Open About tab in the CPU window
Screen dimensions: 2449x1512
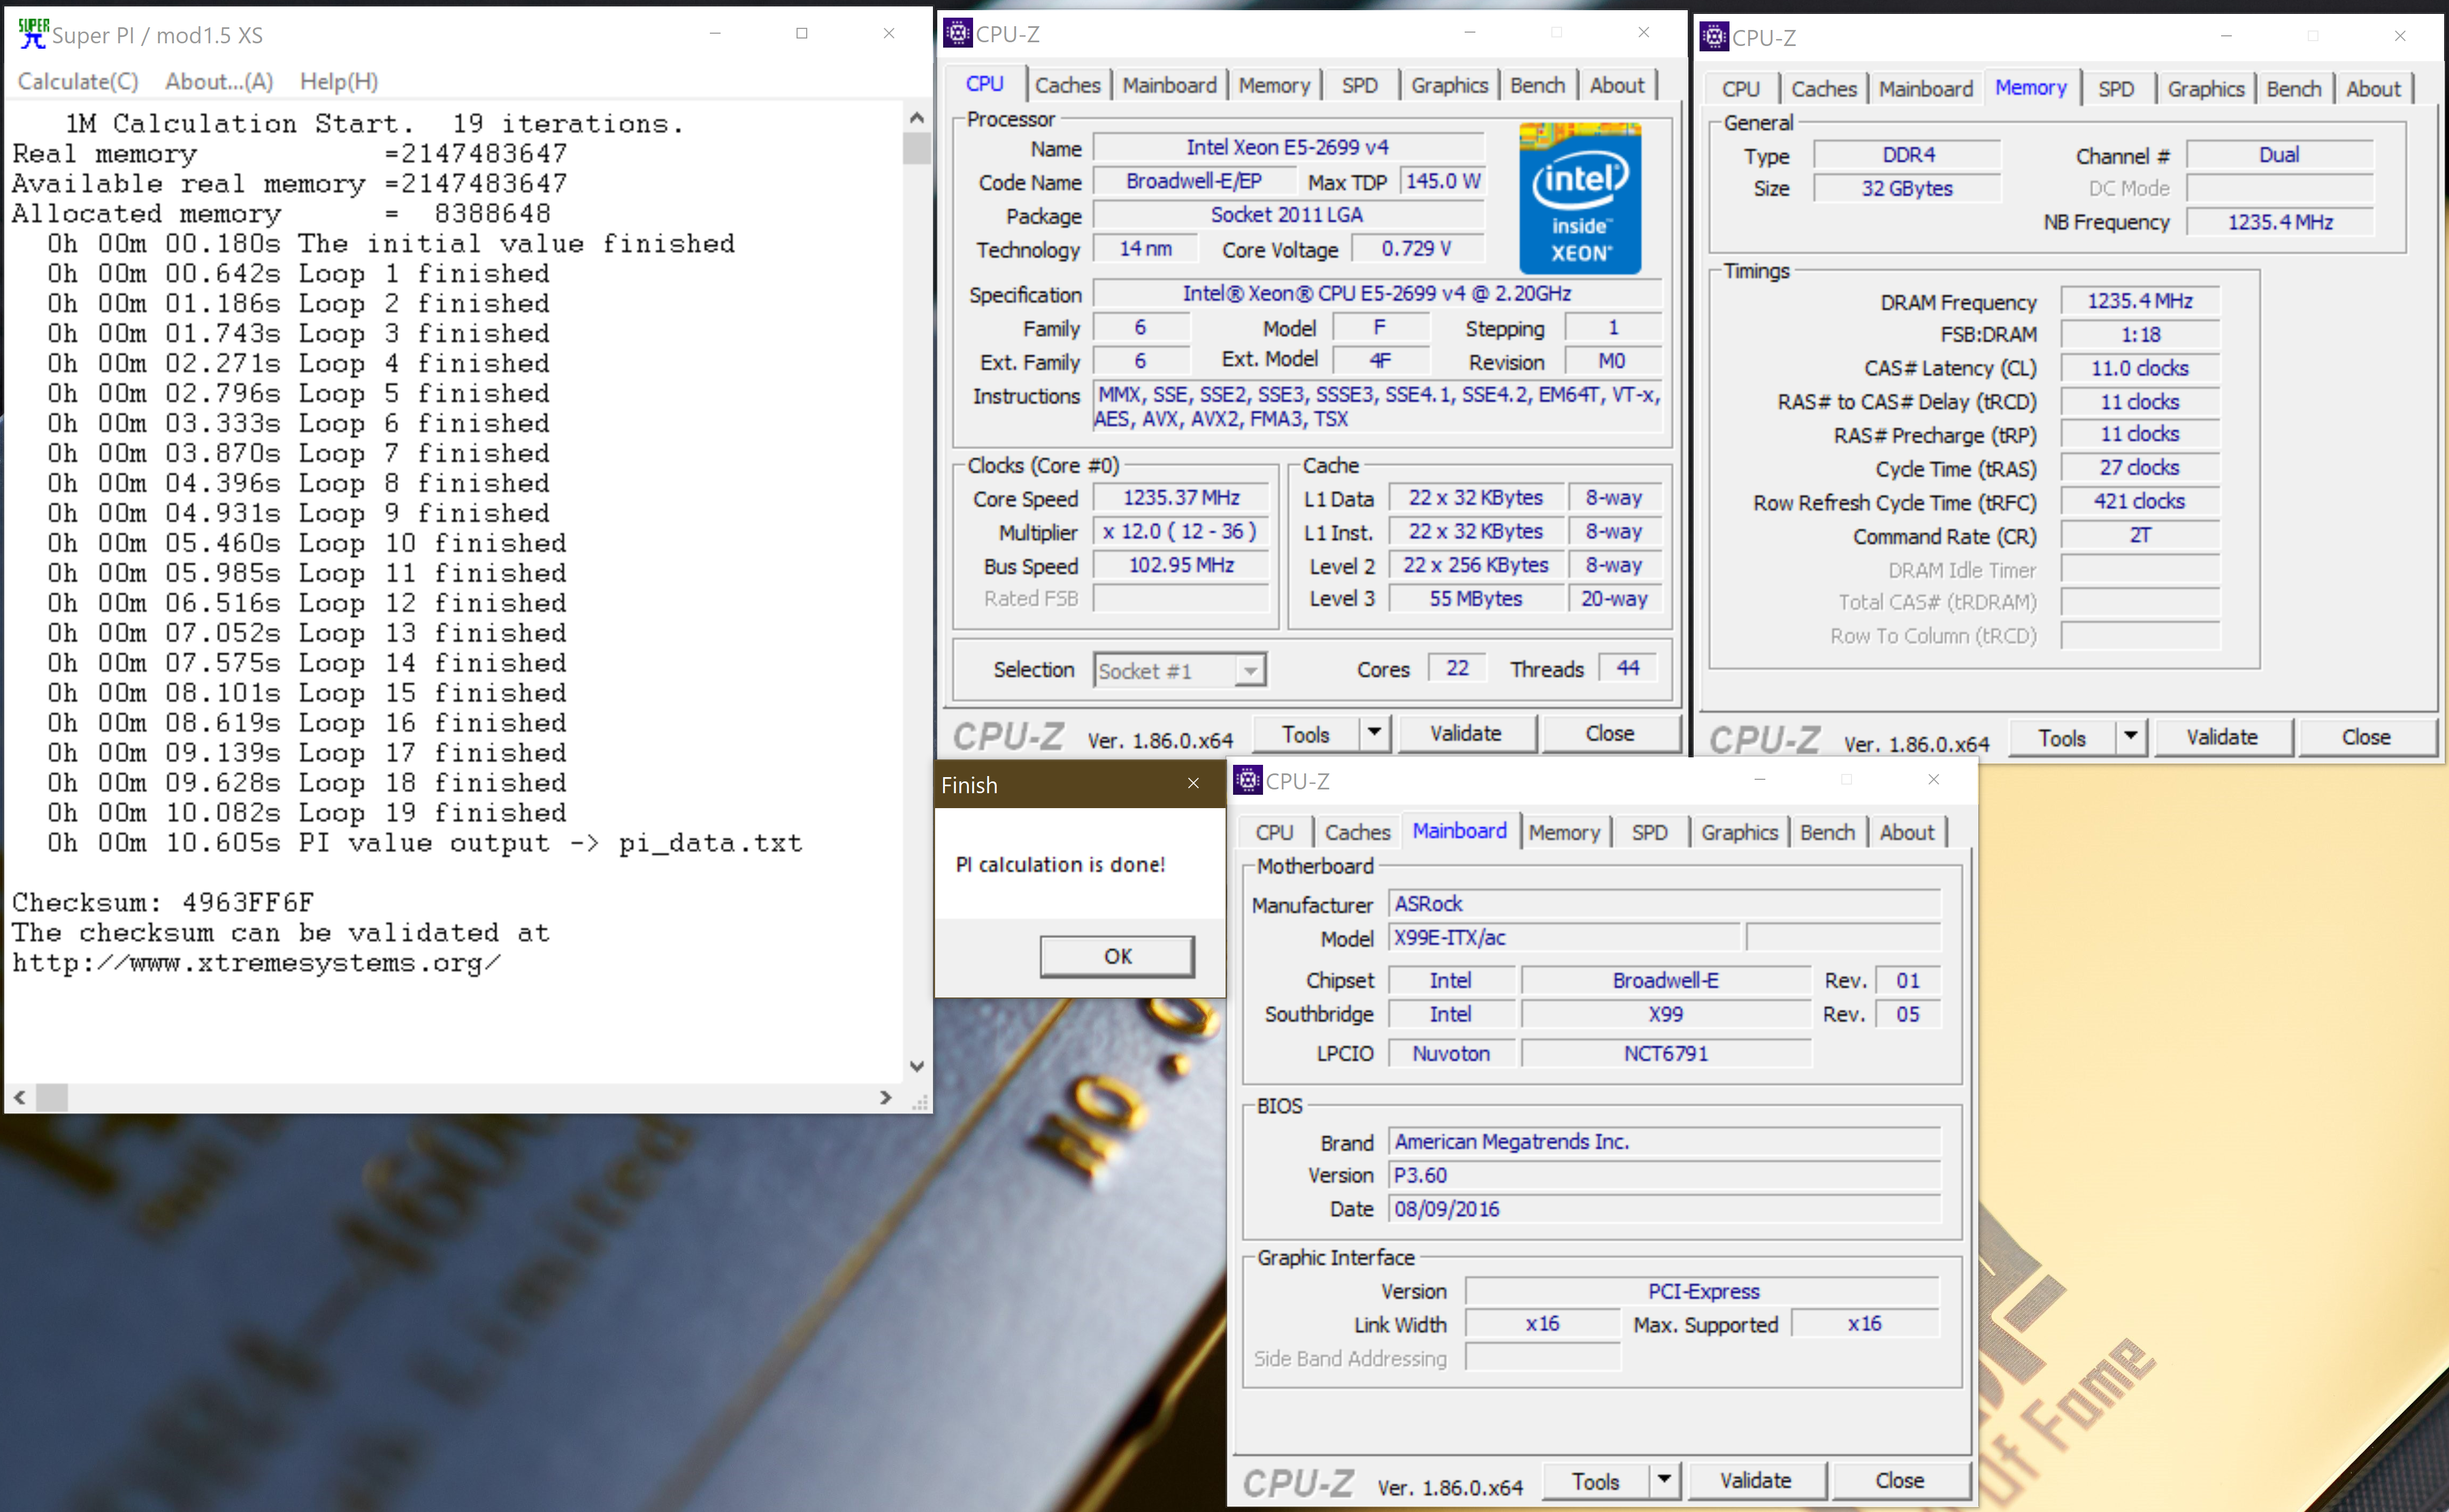pyautogui.click(x=1617, y=85)
